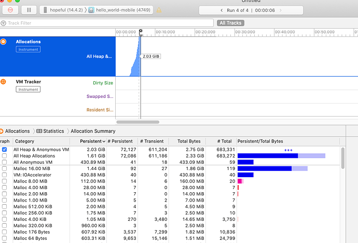Stop recording with the red record button
Screen dimensions: 358x243
click(x=10, y=10)
